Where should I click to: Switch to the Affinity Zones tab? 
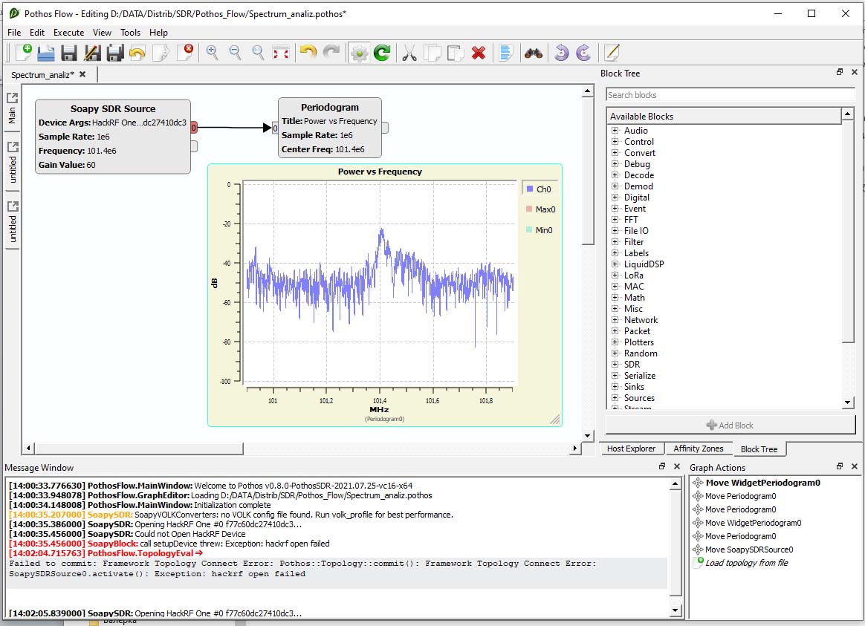pos(698,449)
